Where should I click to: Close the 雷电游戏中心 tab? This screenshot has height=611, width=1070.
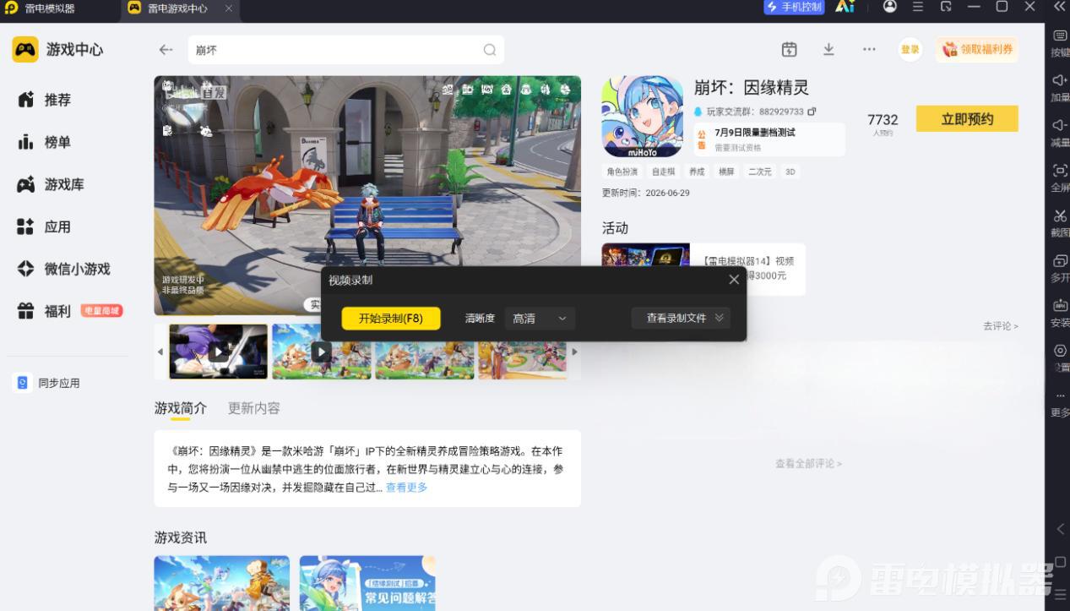tap(229, 8)
